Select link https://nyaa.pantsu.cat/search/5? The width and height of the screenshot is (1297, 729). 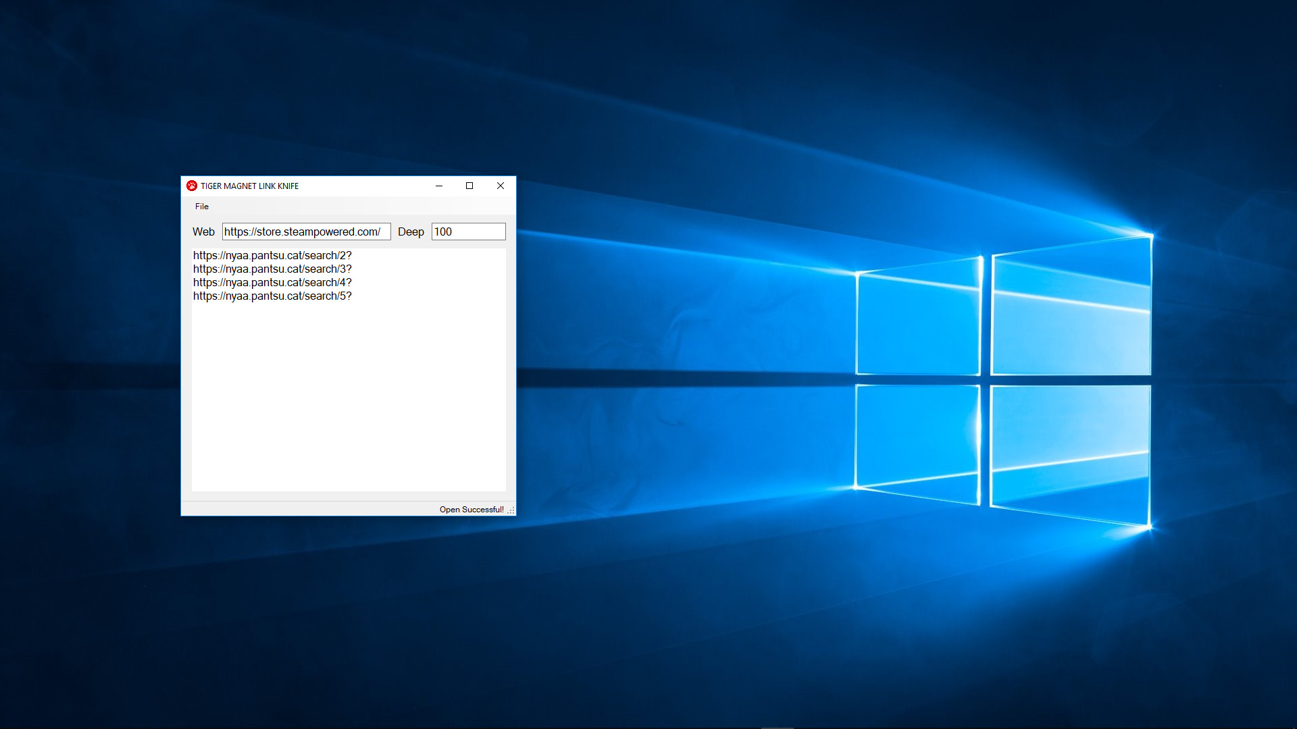[x=272, y=296]
